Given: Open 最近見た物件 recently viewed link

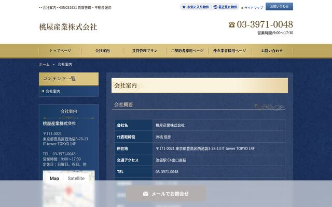Looking at the screenshot, I should click(225, 7).
